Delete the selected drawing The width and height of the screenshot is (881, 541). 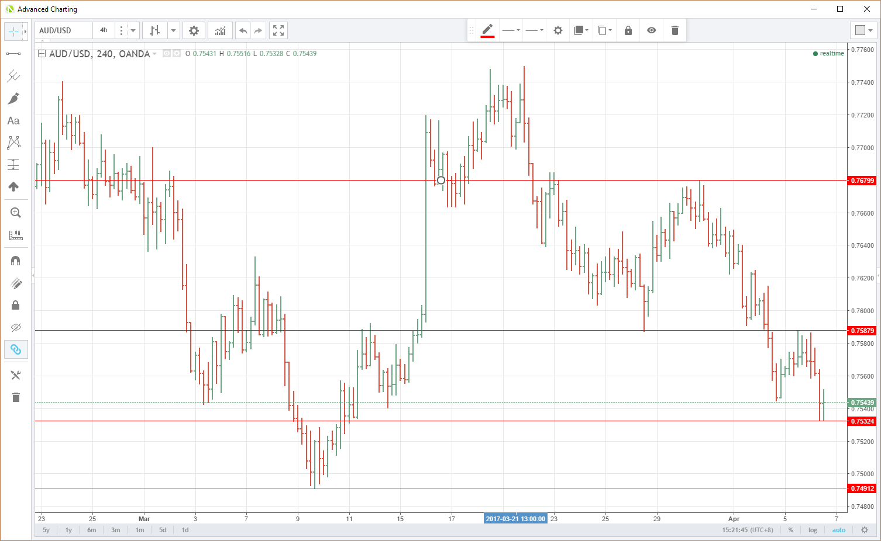(675, 30)
